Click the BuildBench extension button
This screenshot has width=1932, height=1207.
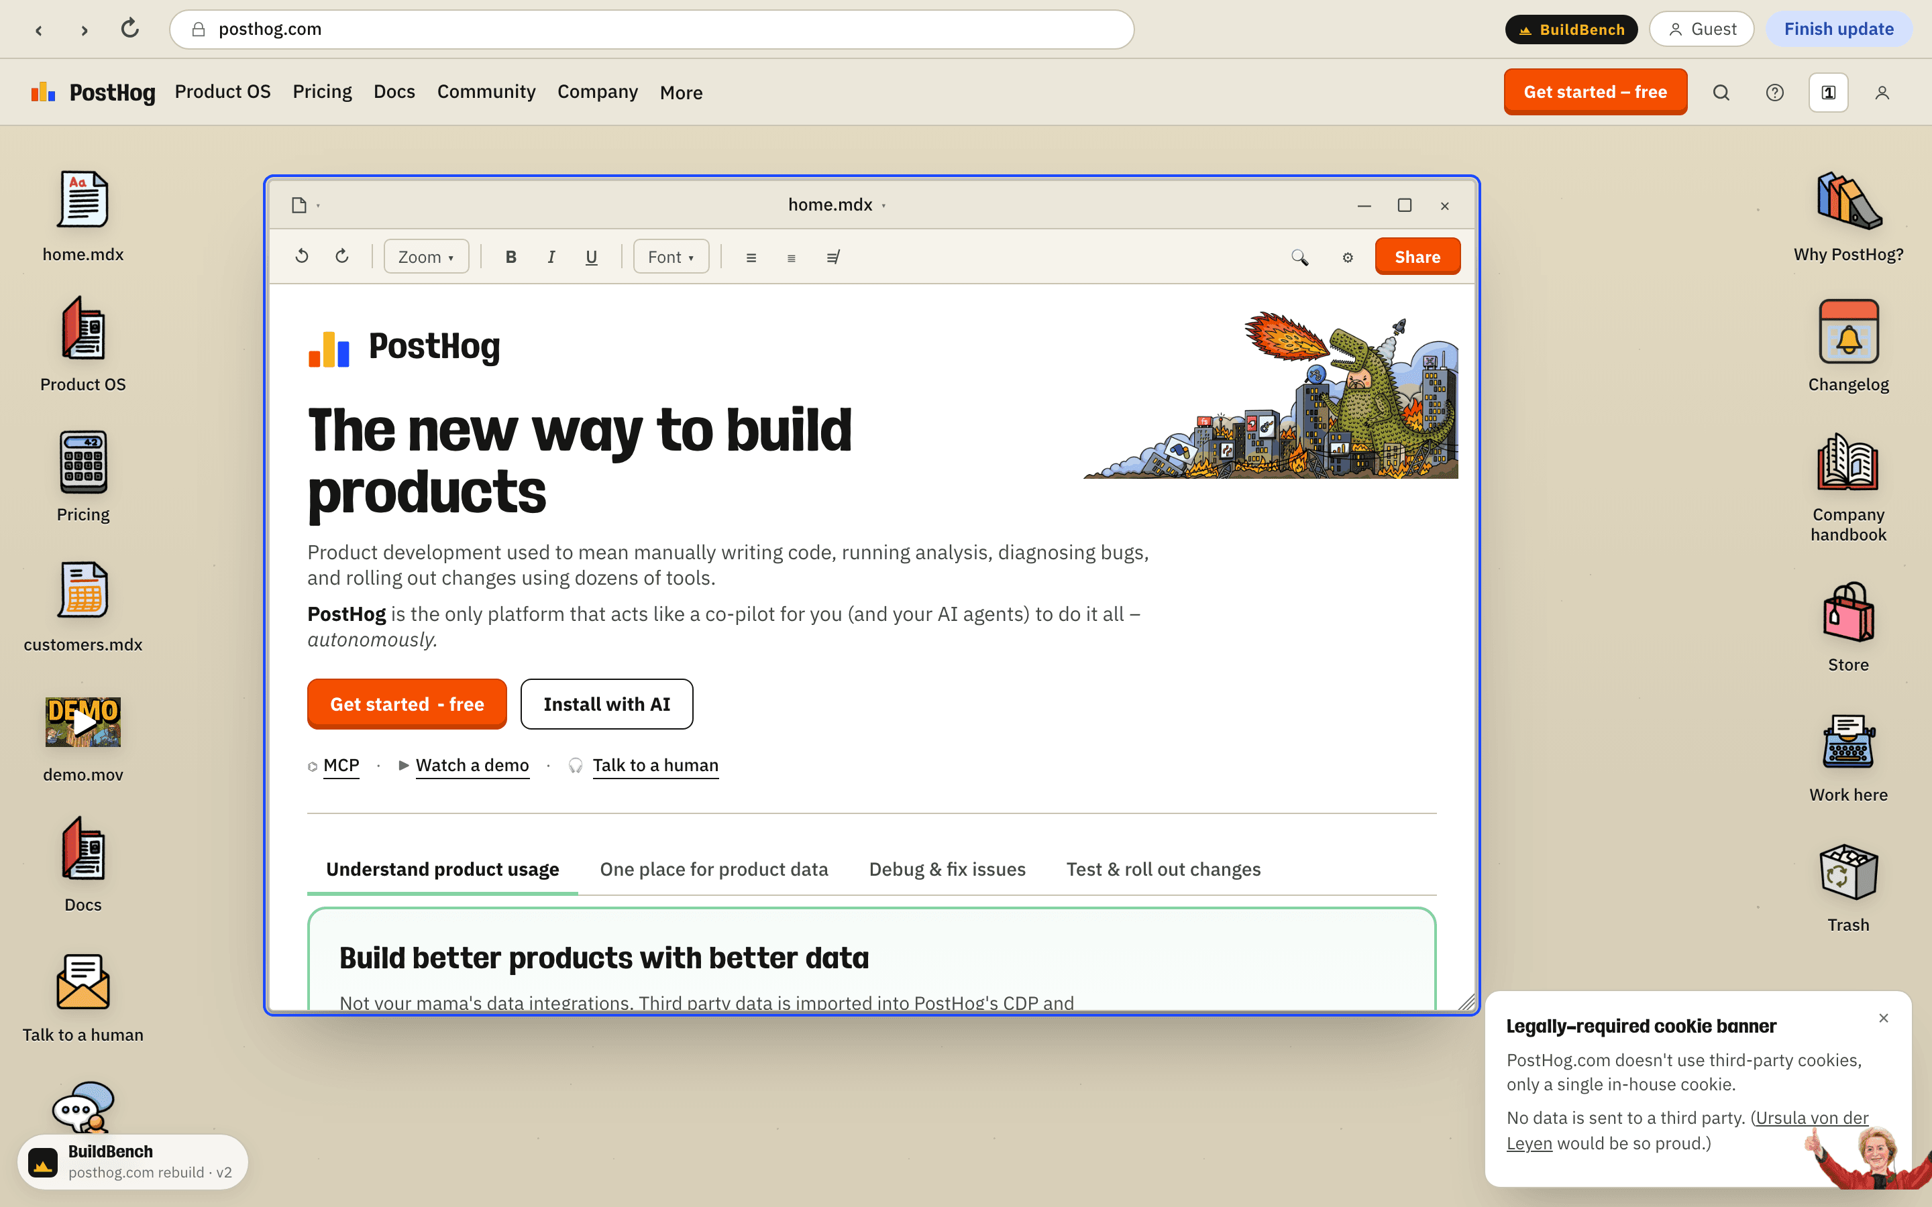tap(1570, 30)
